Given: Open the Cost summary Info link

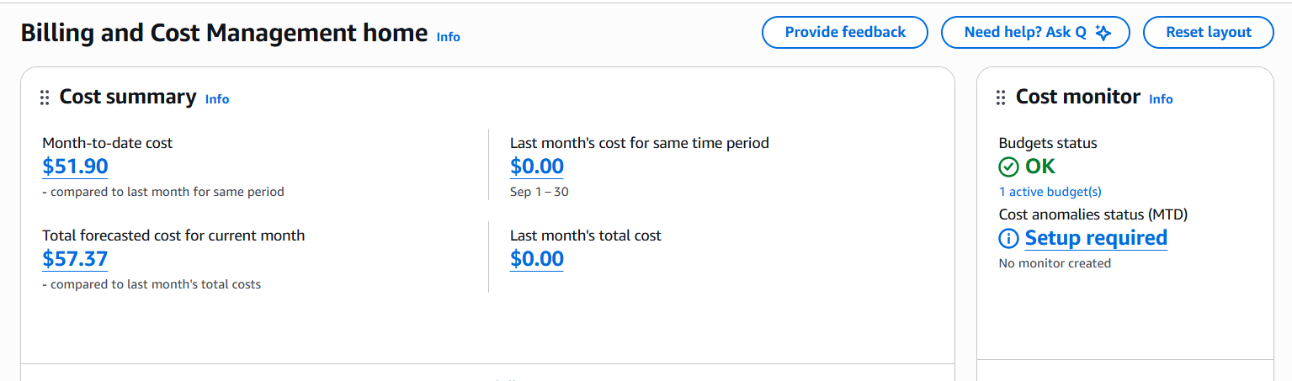Looking at the screenshot, I should click(217, 99).
